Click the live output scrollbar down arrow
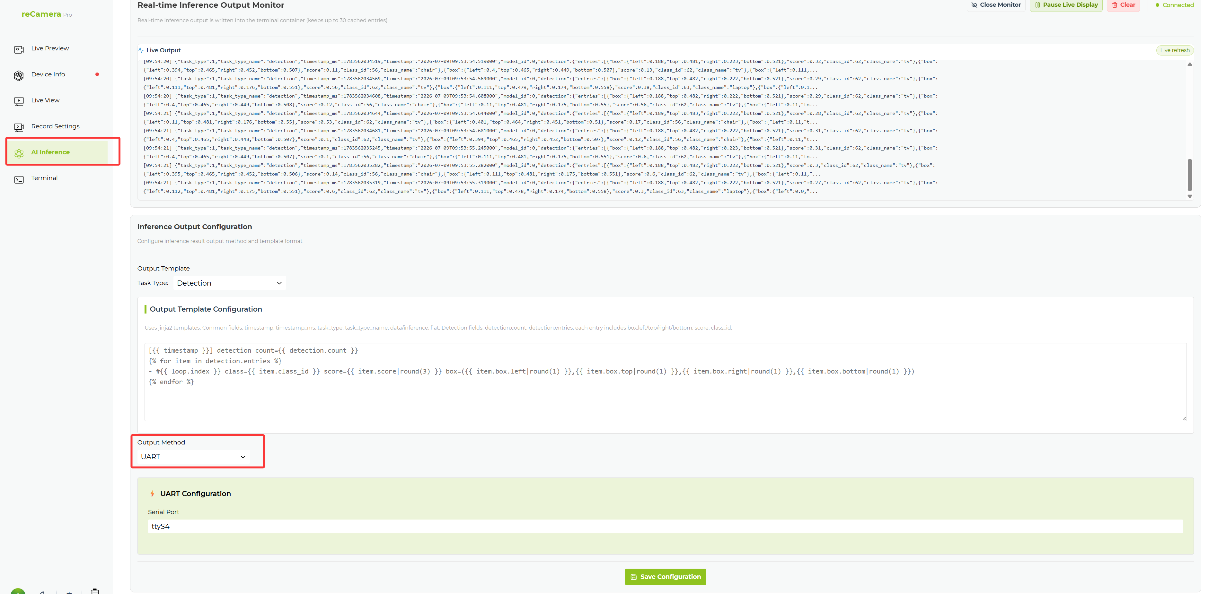 [x=1190, y=196]
